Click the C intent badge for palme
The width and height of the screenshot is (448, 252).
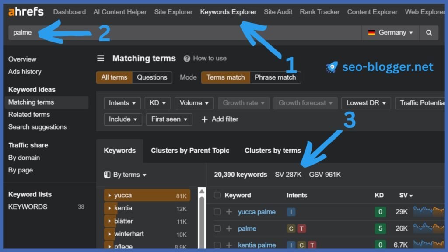(291, 228)
